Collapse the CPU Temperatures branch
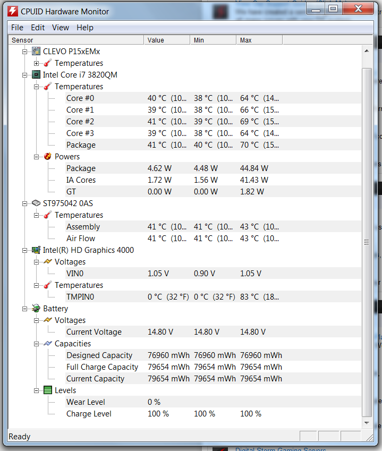 pos(36,87)
